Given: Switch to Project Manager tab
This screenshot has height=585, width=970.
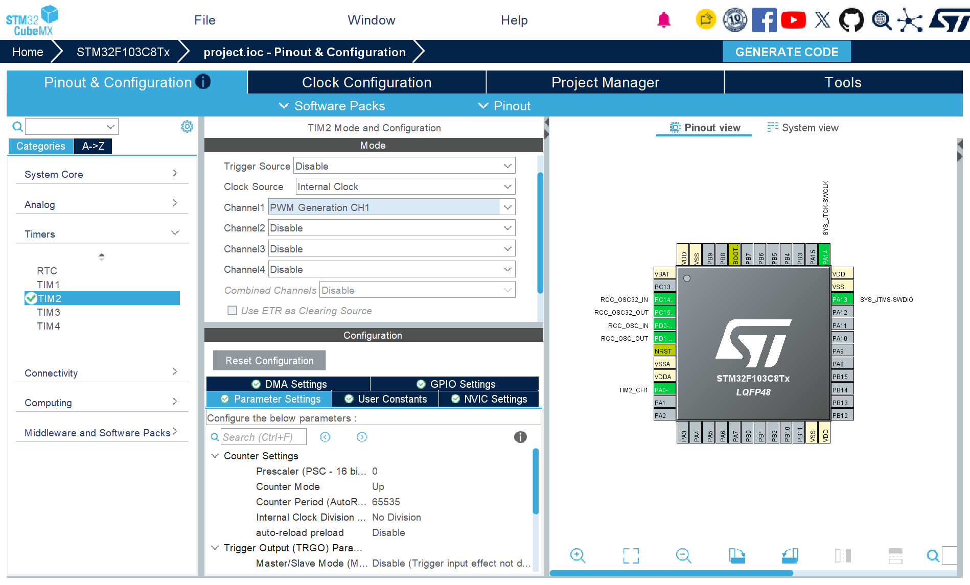Looking at the screenshot, I should tap(605, 82).
